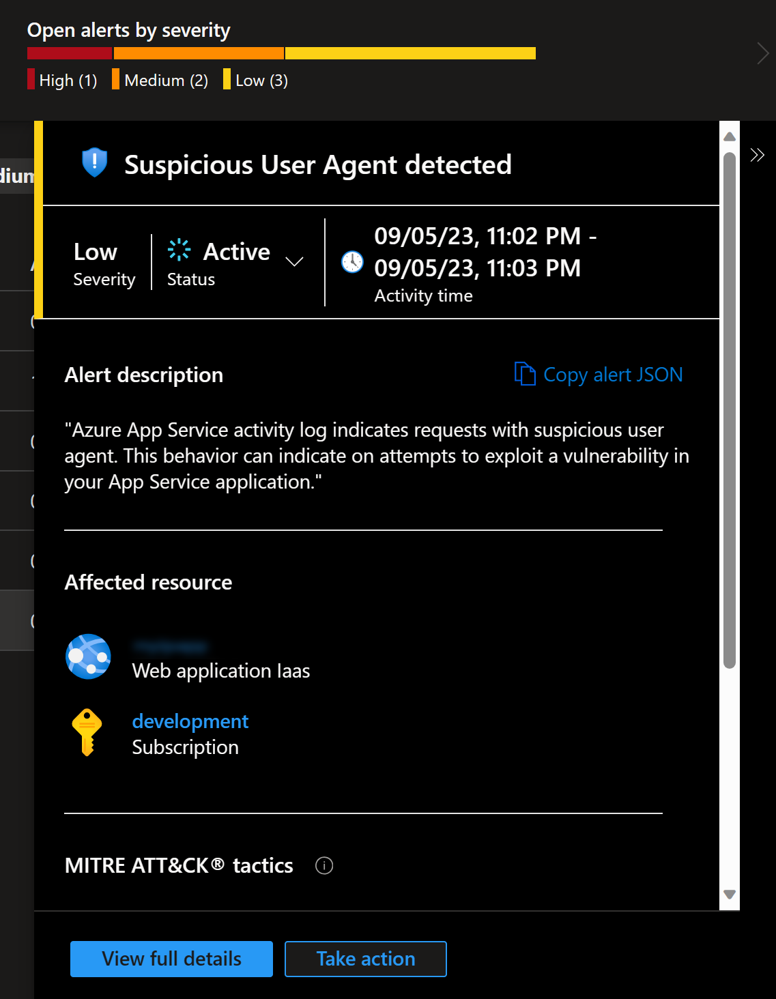
Task: Select the yellow Low severity bar segment
Action: [410, 53]
